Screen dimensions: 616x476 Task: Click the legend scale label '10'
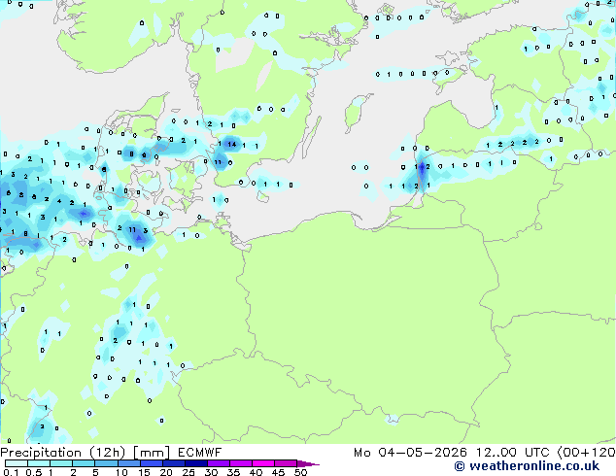click(x=121, y=472)
